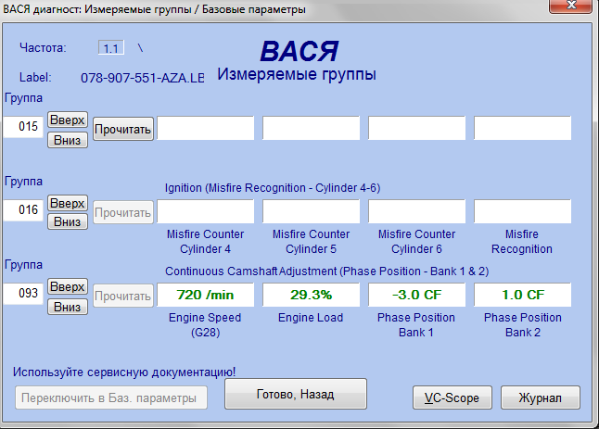Click Вниз button for group 015
Viewport: 599px width, 429px height.
tap(68, 140)
